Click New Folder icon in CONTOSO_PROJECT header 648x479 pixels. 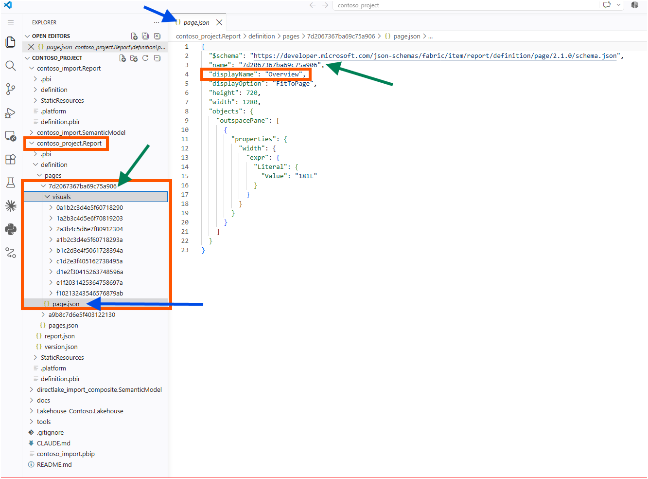(134, 58)
